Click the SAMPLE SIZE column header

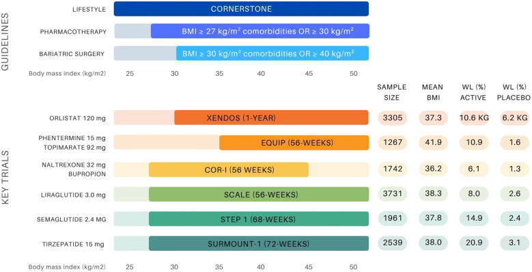(391, 92)
